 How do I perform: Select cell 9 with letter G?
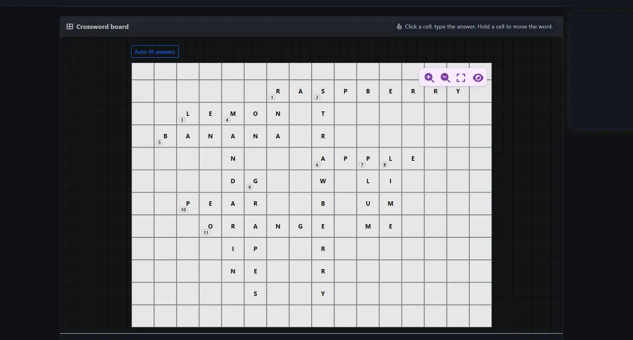coord(255,181)
